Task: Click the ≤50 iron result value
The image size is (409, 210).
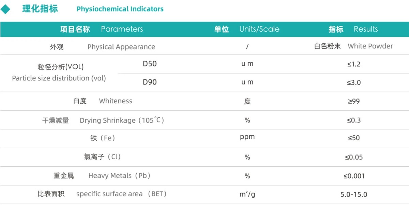Action: click(354, 138)
